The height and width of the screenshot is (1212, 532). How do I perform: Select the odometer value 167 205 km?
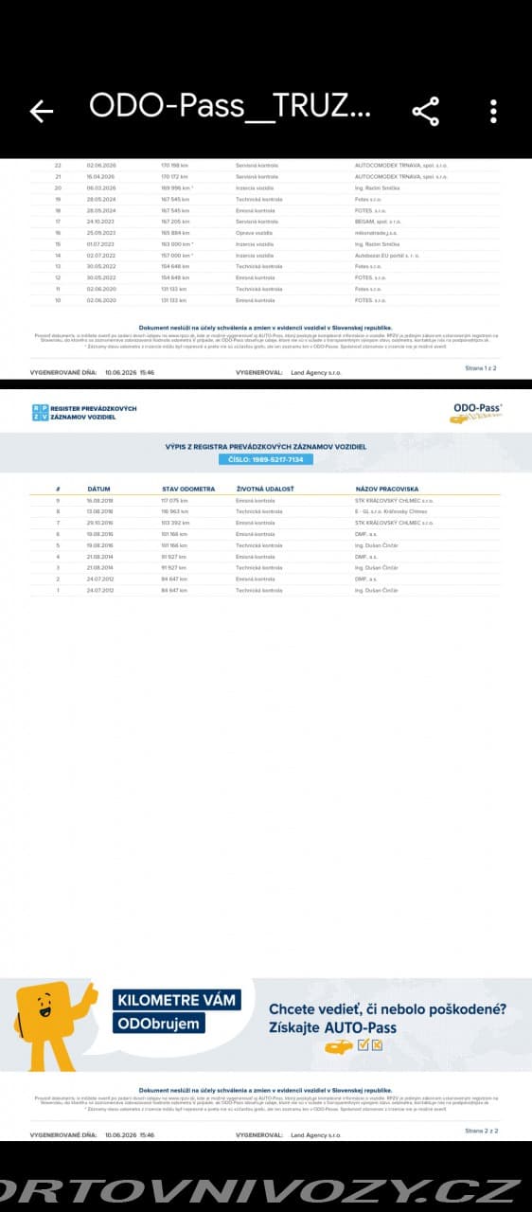coord(175,222)
